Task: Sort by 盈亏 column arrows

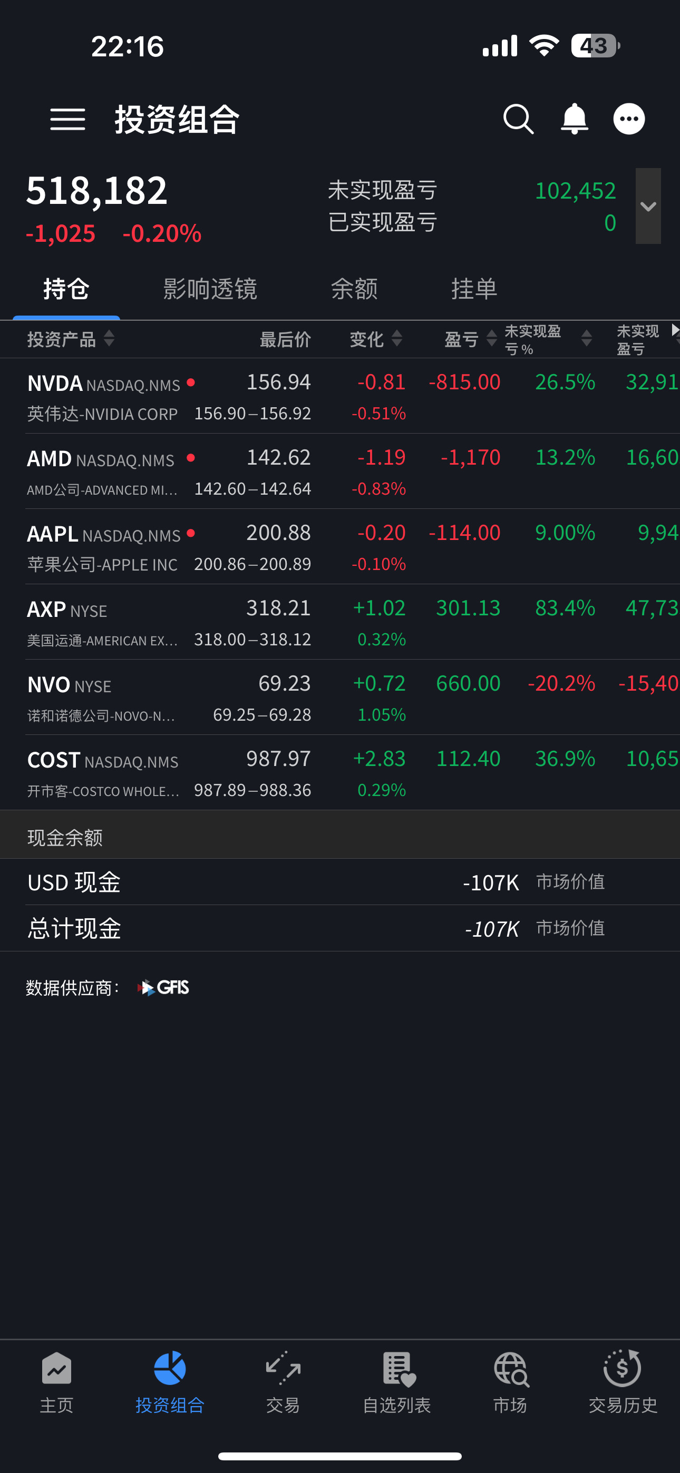Action: 491,339
